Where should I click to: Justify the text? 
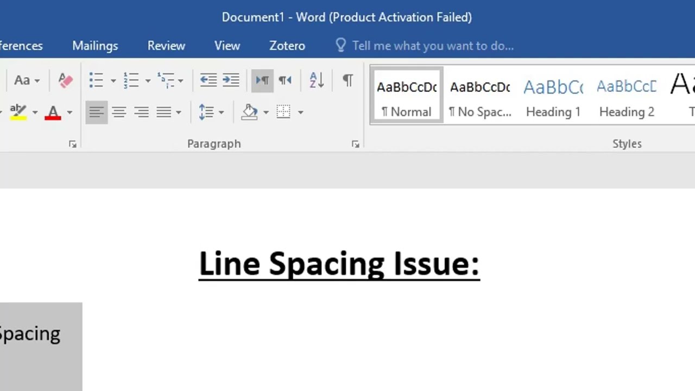point(164,112)
